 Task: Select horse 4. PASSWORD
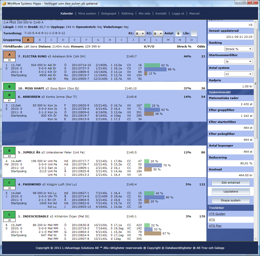point(29,184)
